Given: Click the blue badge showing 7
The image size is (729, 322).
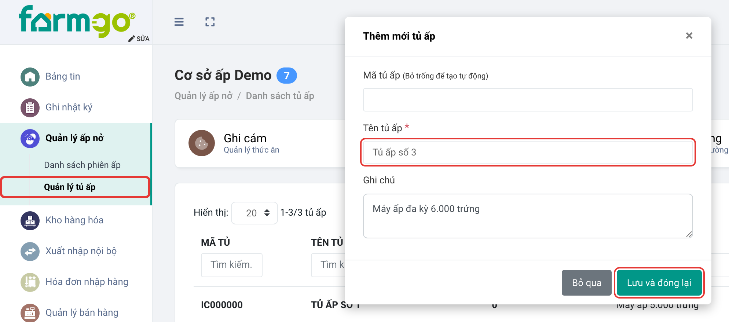Looking at the screenshot, I should pyautogui.click(x=287, y=76).
